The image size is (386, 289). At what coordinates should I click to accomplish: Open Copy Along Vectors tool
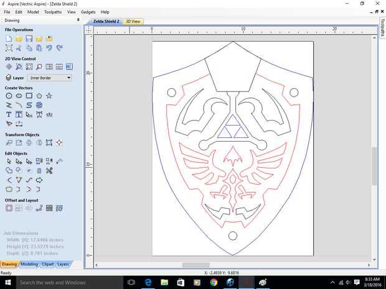(39, 208)
